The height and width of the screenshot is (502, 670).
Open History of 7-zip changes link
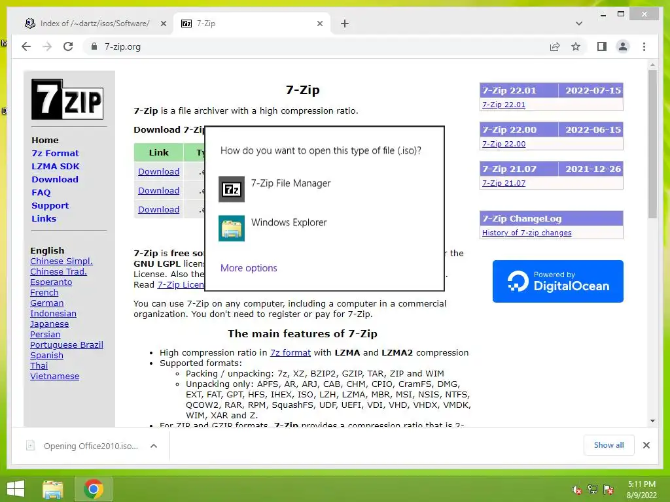[527, 233]
